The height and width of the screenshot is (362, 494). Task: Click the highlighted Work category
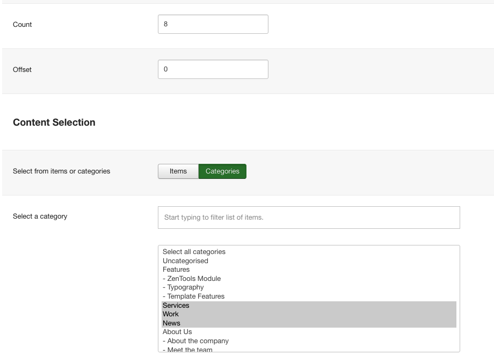pyautogui.click(x=309, y=314)
